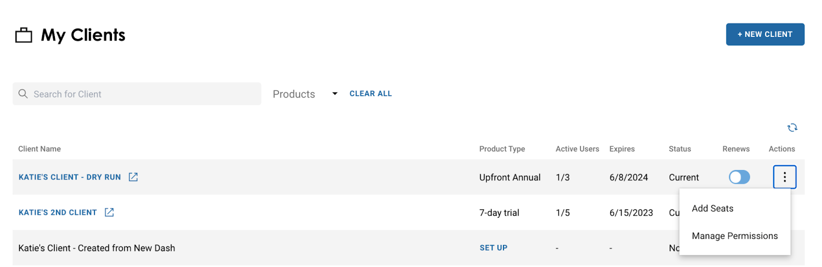The height and width of the screenshot is (267, 822).
Task: Choose Manage Permissions in the actions menu
Action: pyautogui.click(x=735, y=236)
